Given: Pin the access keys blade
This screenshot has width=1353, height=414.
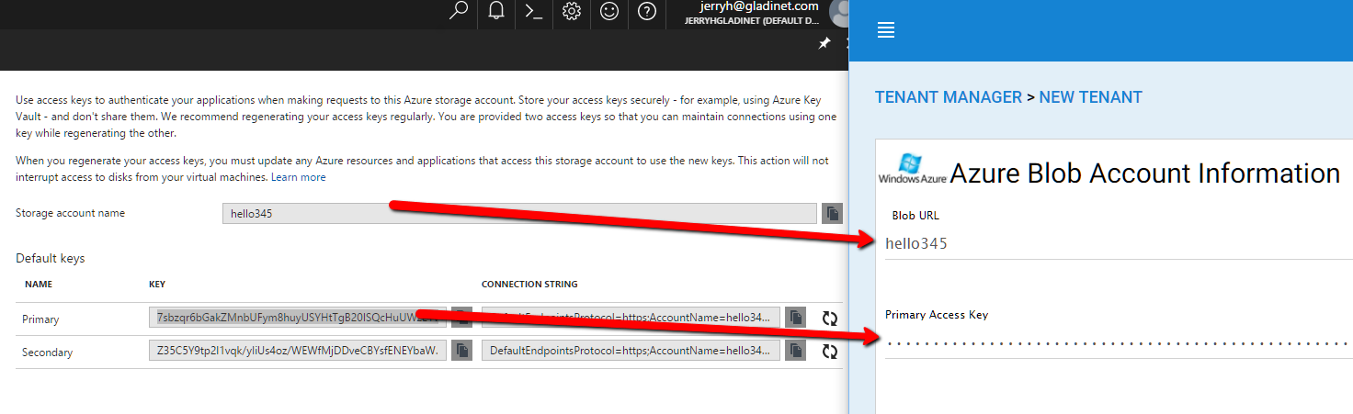Looking at the screenshot, I should tap(824, 44).
